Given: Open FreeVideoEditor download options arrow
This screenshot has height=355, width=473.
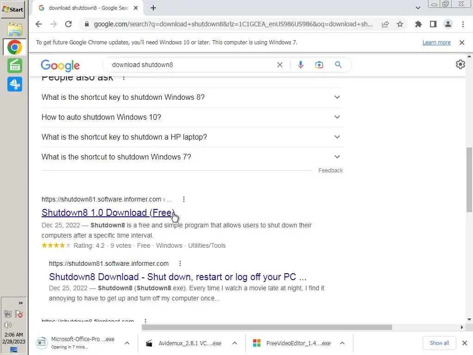Looking at the screenshot, I should coord(342,343).
